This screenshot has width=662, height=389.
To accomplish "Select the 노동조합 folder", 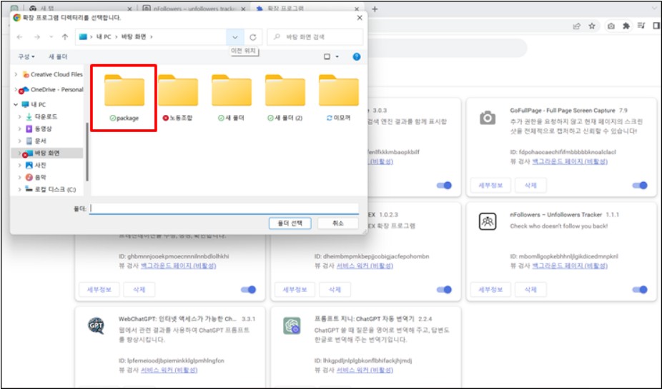I will click(178, 98).
